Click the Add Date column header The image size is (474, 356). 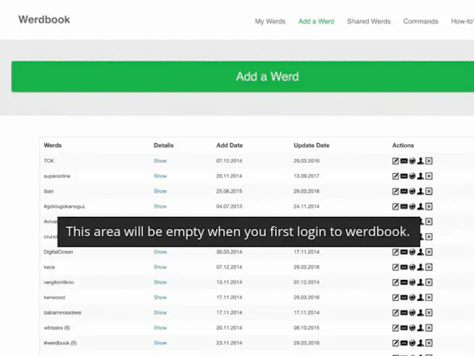[230, 146]
